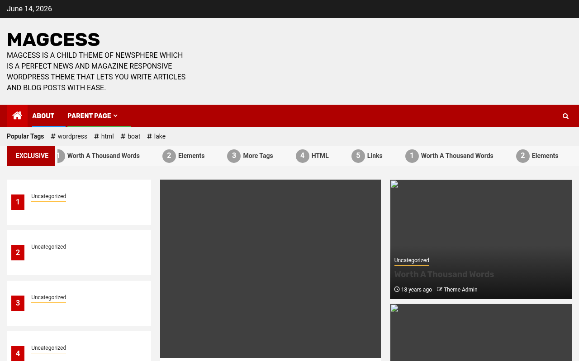Open Uncategorized in the post numbered 1
The height and width of the screenshot is (361, 579).
click(x=49, y=196)
